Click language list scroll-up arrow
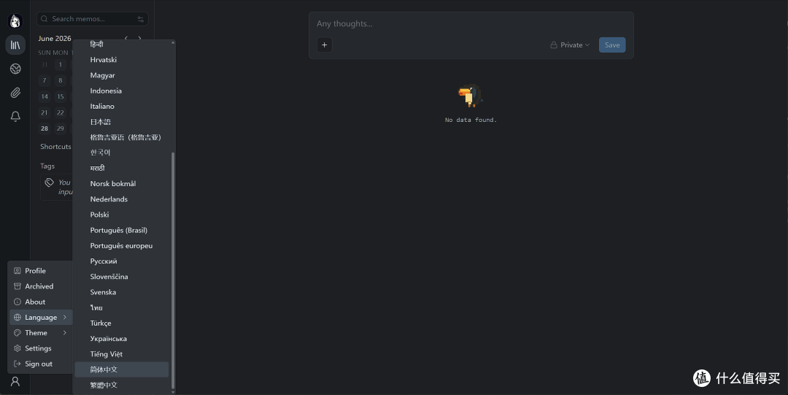 [x=174, y=42]
